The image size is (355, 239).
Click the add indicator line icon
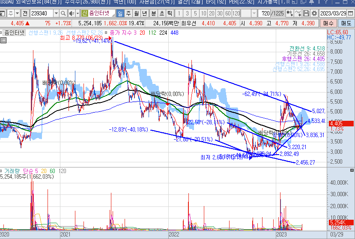[x=298, y=13]
